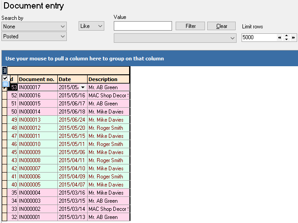Screen dimensions: 298x223
Task: Click the grid column chooser icon
Action: pos(5,70)
